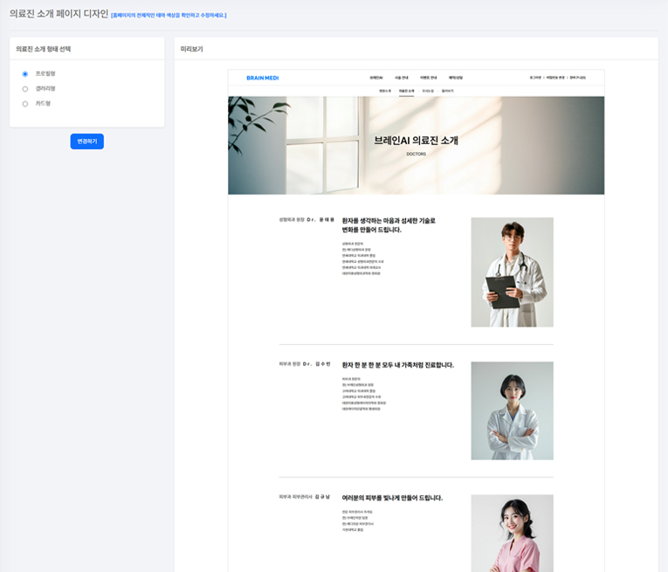Open the 시술 안내 menu item

pyautogui.click(x=402, y=78)
